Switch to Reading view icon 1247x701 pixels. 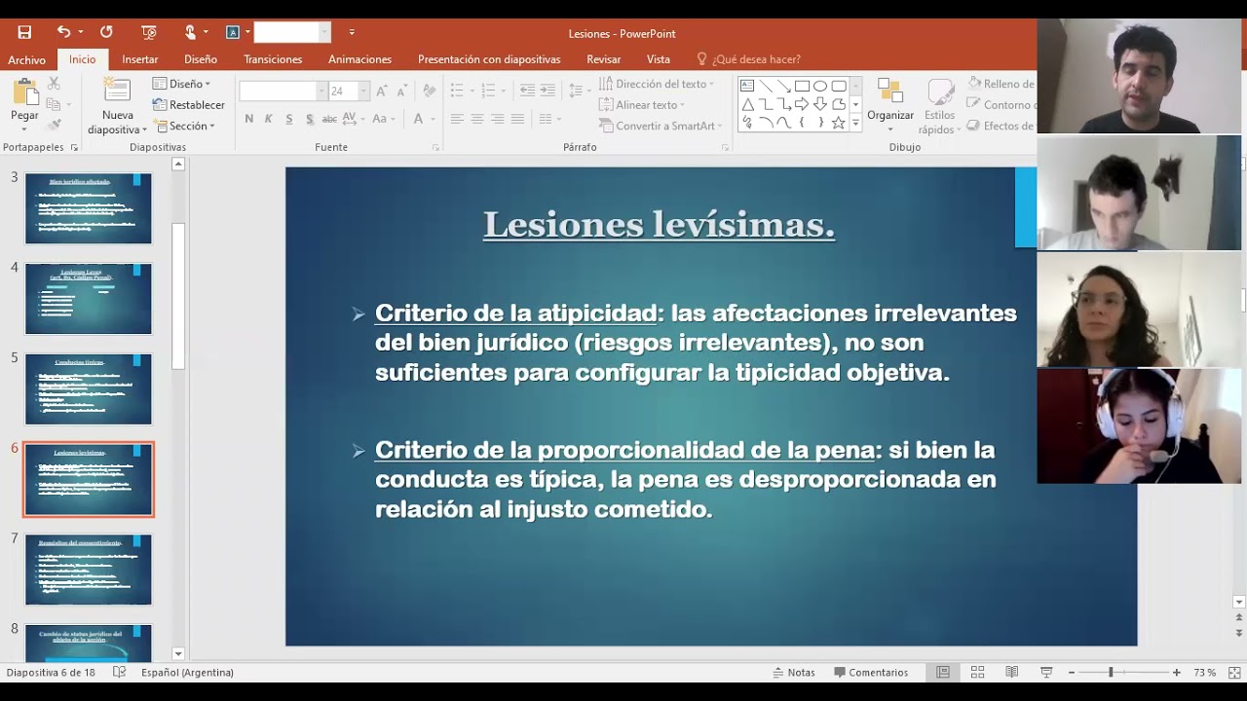click(1012, 672)
